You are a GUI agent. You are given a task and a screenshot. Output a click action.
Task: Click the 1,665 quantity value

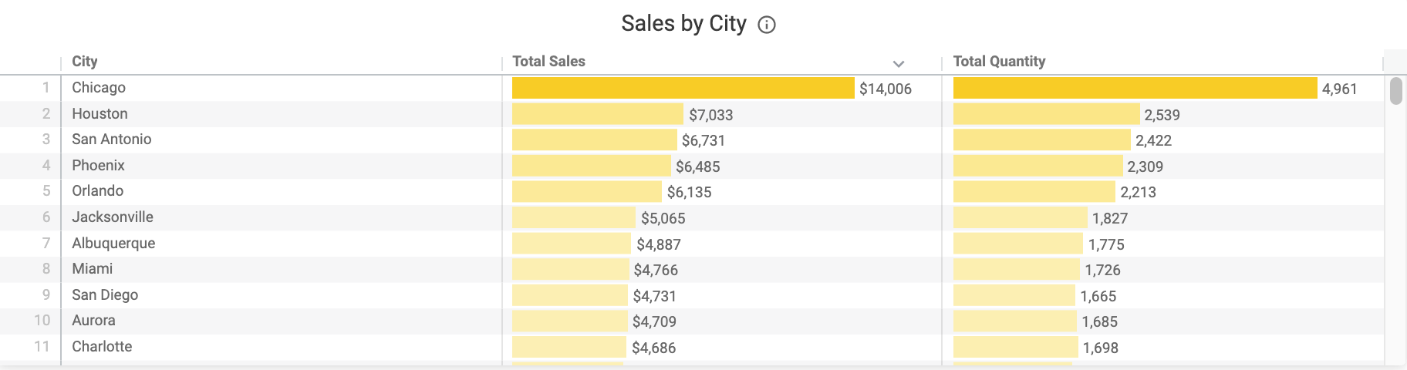point(1098,297)
